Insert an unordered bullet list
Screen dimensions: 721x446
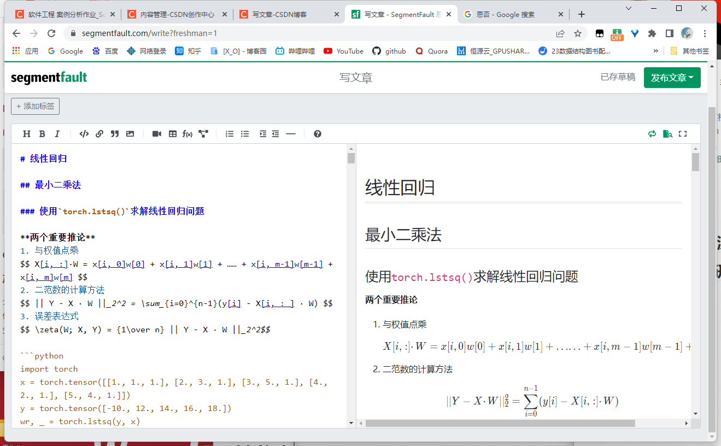tap(245, 134)
